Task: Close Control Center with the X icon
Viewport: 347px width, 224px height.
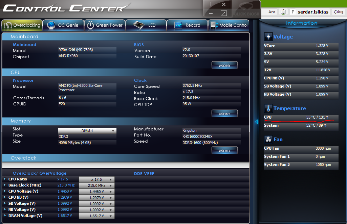Action: (224, 4)
